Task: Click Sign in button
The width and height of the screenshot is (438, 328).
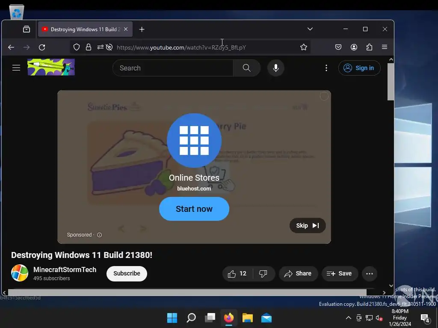Action: click(359, 68)
